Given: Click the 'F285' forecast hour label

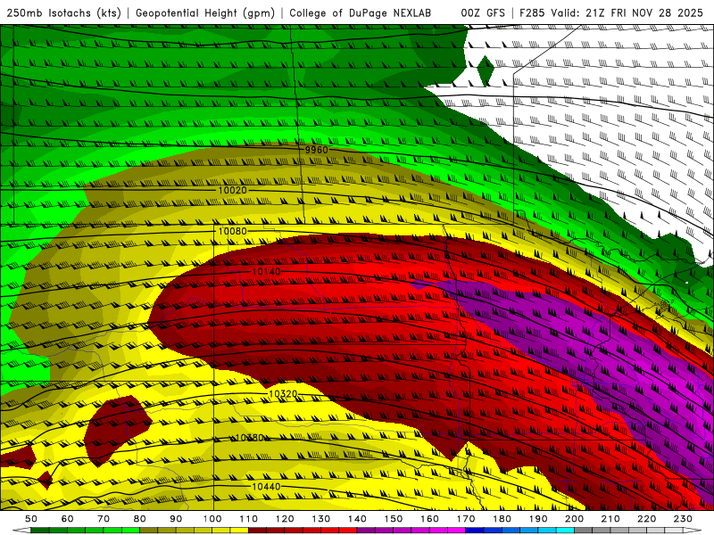Looking at the screenshot, I should point(533,12).
